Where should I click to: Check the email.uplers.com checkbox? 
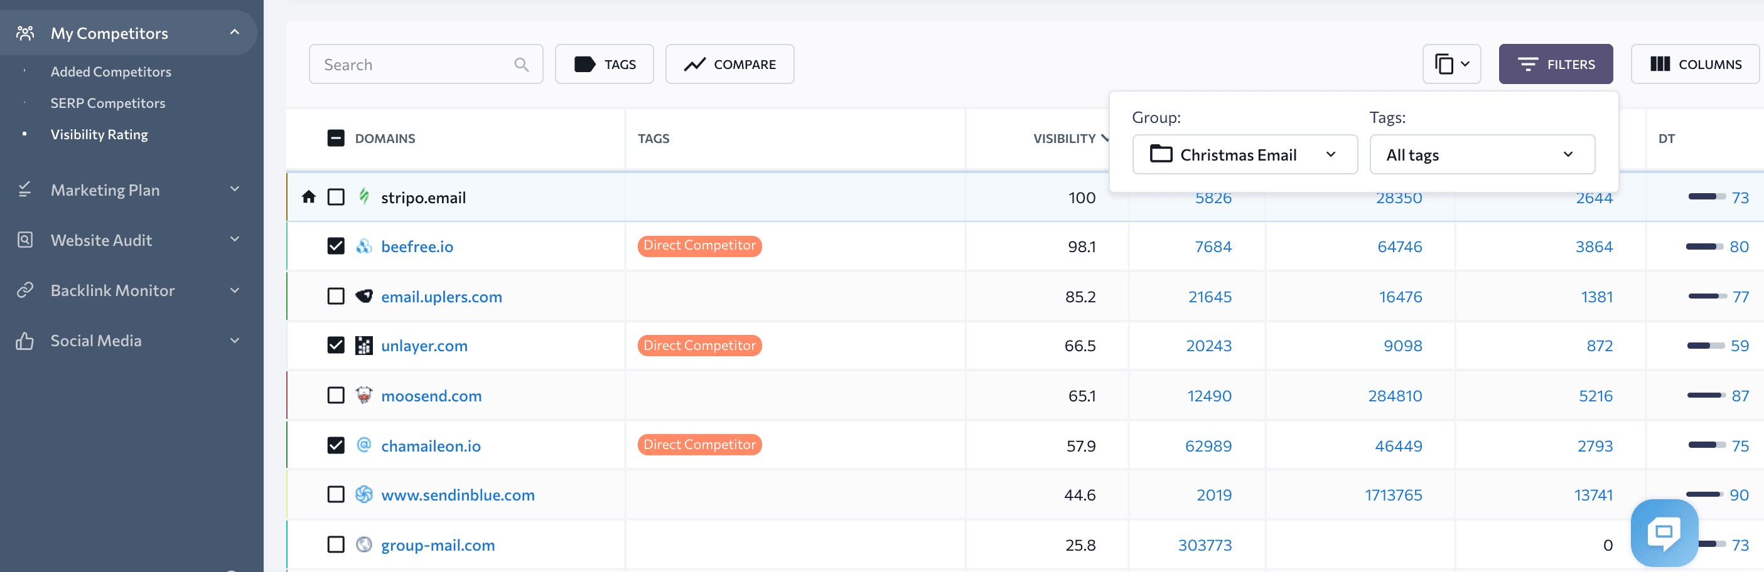point(336,296)
